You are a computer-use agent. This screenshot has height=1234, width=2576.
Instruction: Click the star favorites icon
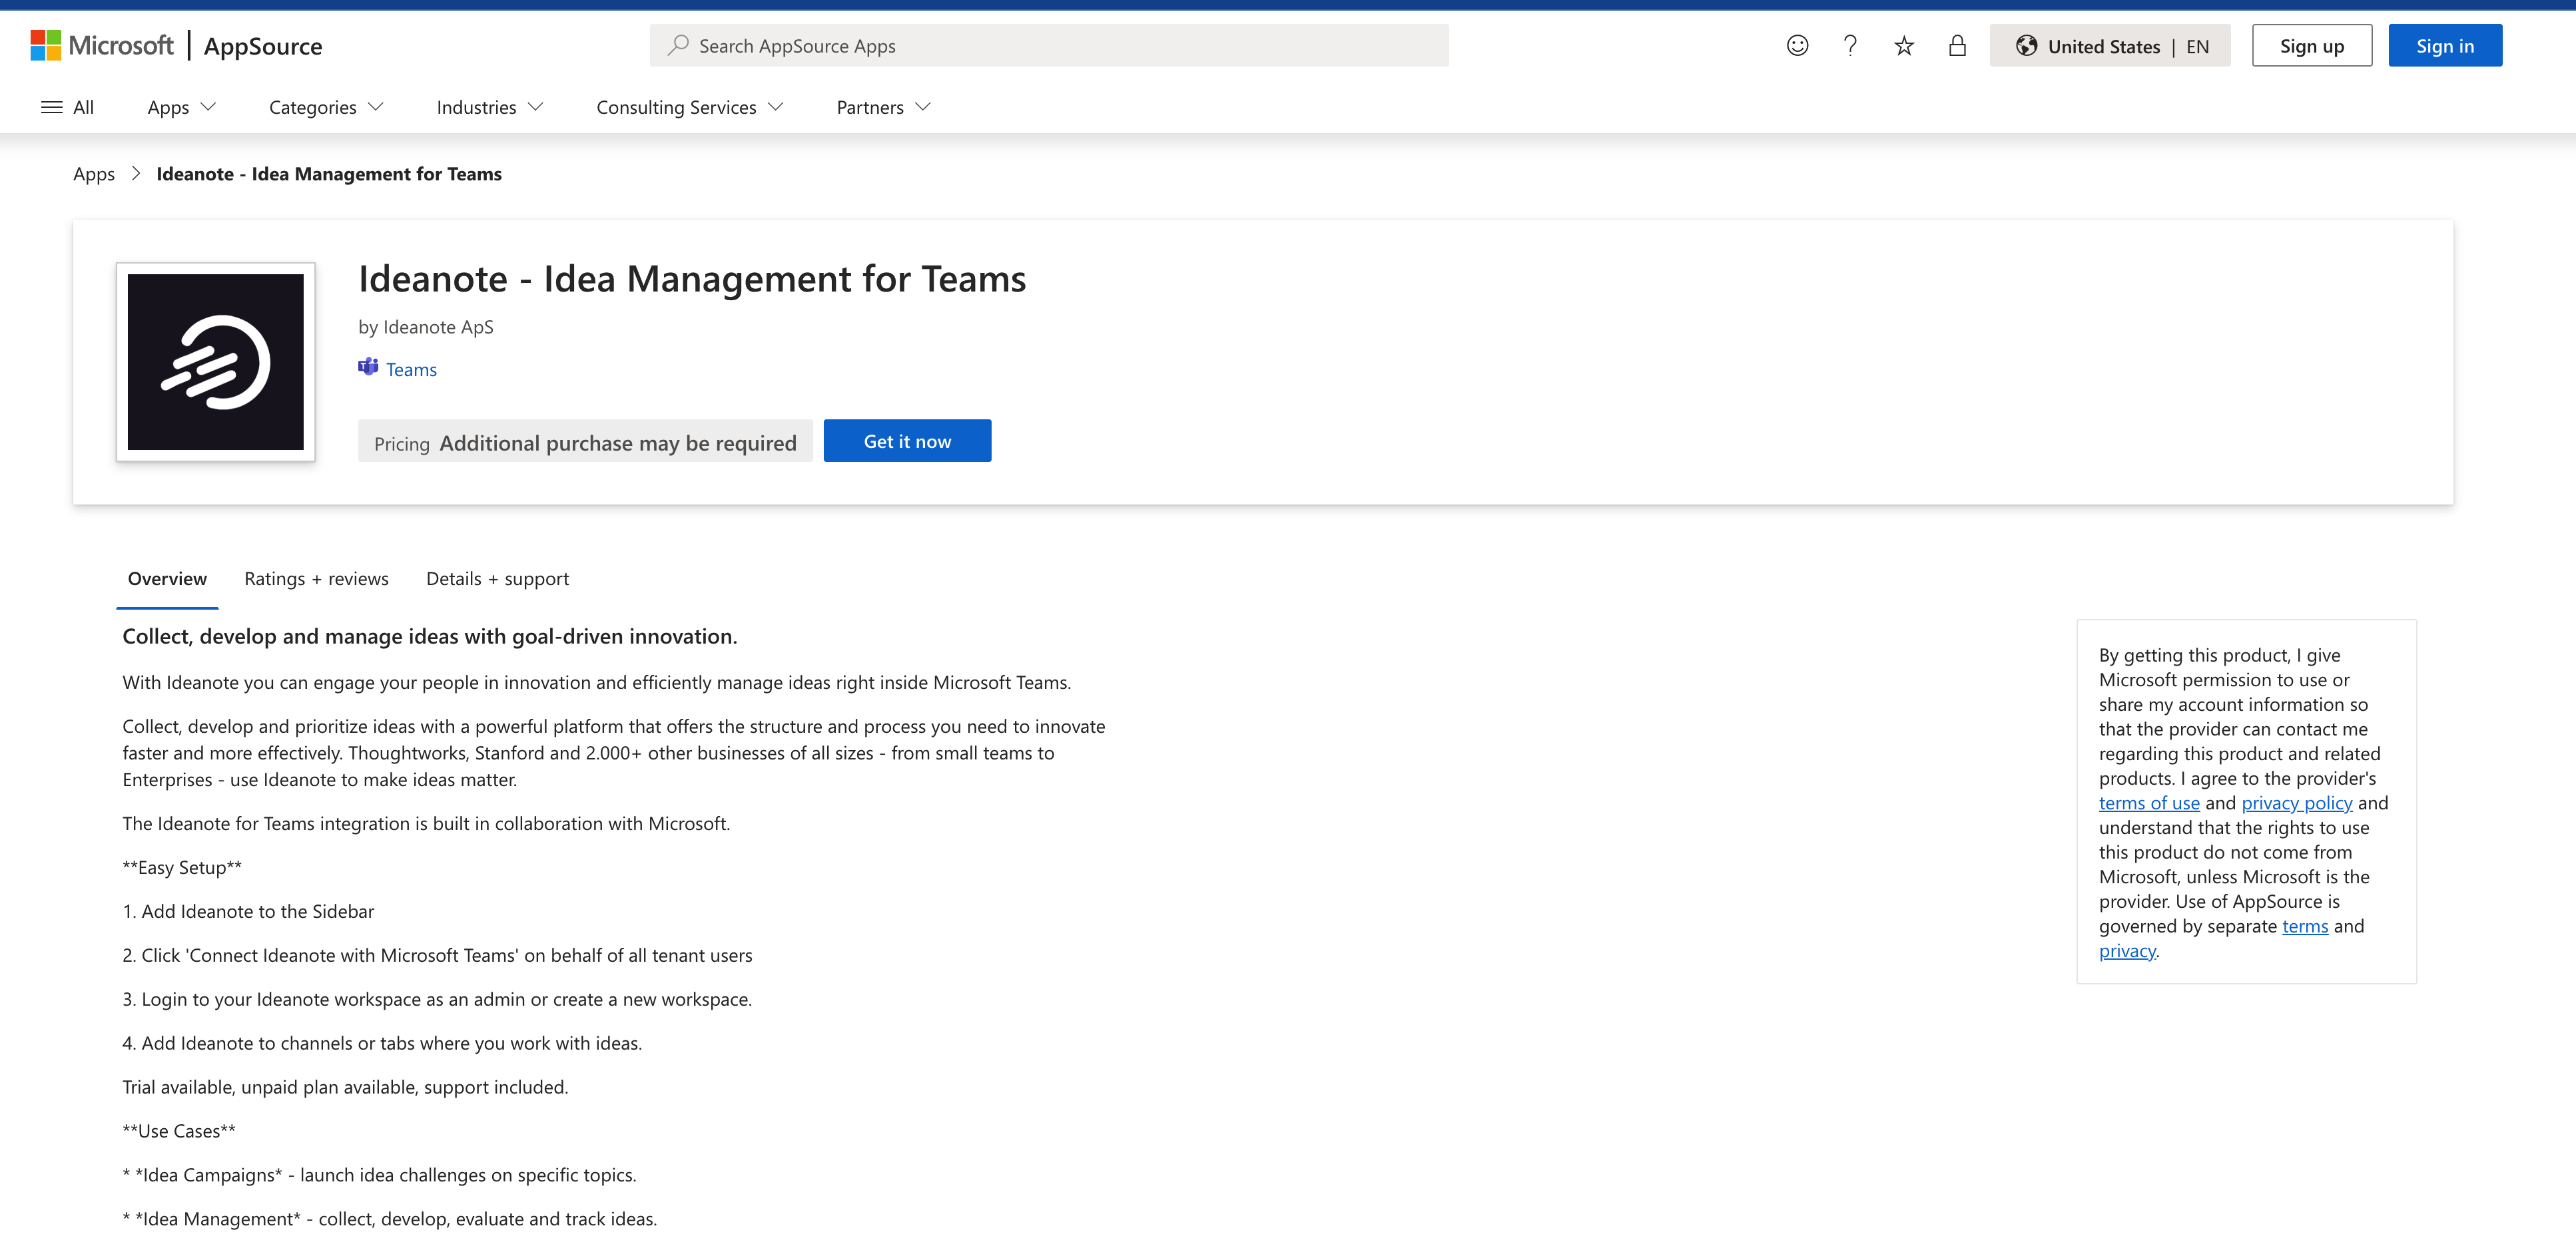(1904, 46)
